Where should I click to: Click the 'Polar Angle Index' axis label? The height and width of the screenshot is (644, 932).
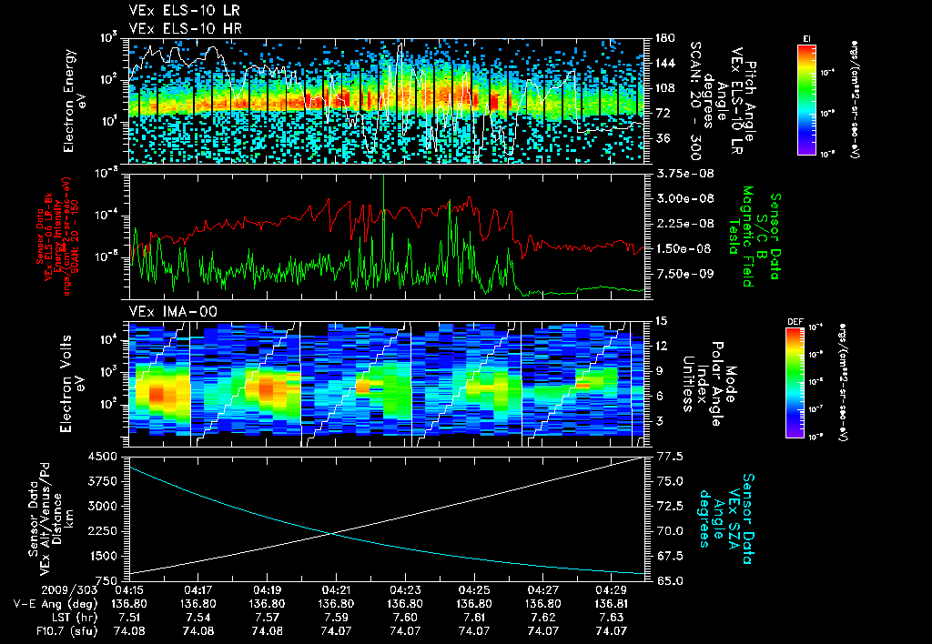709,383
